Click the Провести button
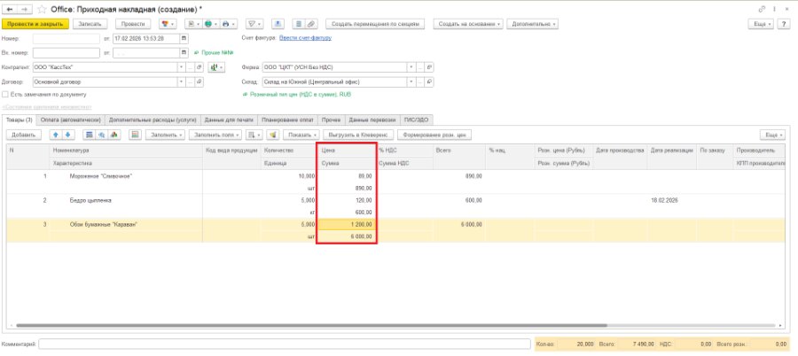The height and width of the screenshot is (356, 798). pyautogui.click(x=133, y=24)
